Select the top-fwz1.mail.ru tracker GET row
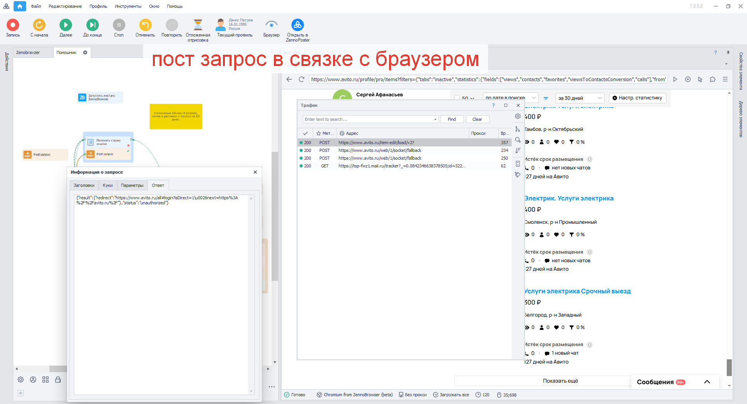The image size is (747, 404). pyautogui.click(x=405, y=166)
